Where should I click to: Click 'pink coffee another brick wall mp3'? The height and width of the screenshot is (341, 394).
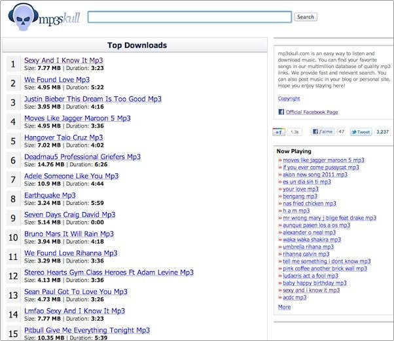click(325, 268)
